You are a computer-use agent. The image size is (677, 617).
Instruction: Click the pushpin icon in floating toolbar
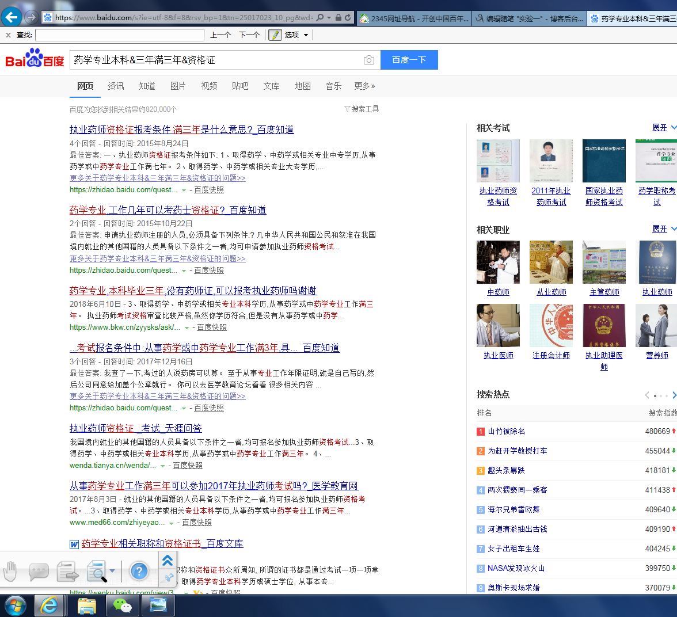168,578
